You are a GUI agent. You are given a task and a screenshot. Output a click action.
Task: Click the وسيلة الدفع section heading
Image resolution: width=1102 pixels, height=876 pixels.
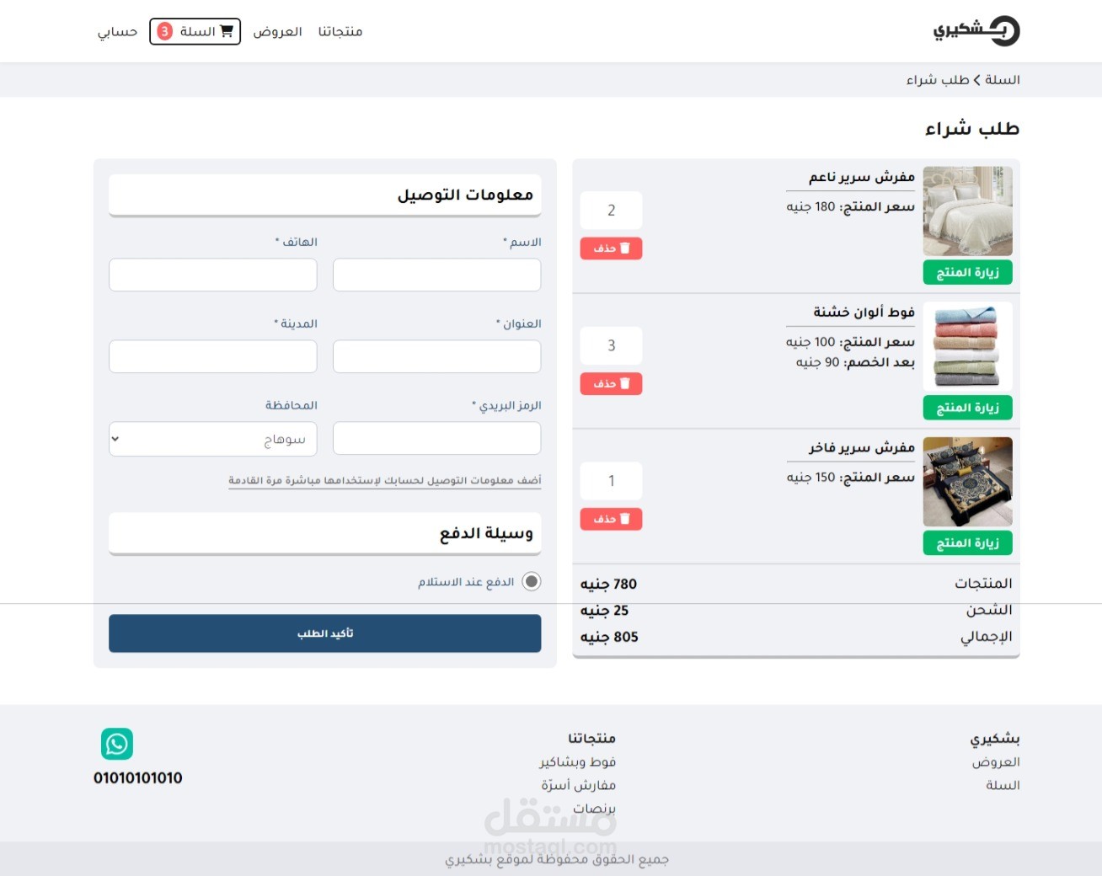click(486, 533)
